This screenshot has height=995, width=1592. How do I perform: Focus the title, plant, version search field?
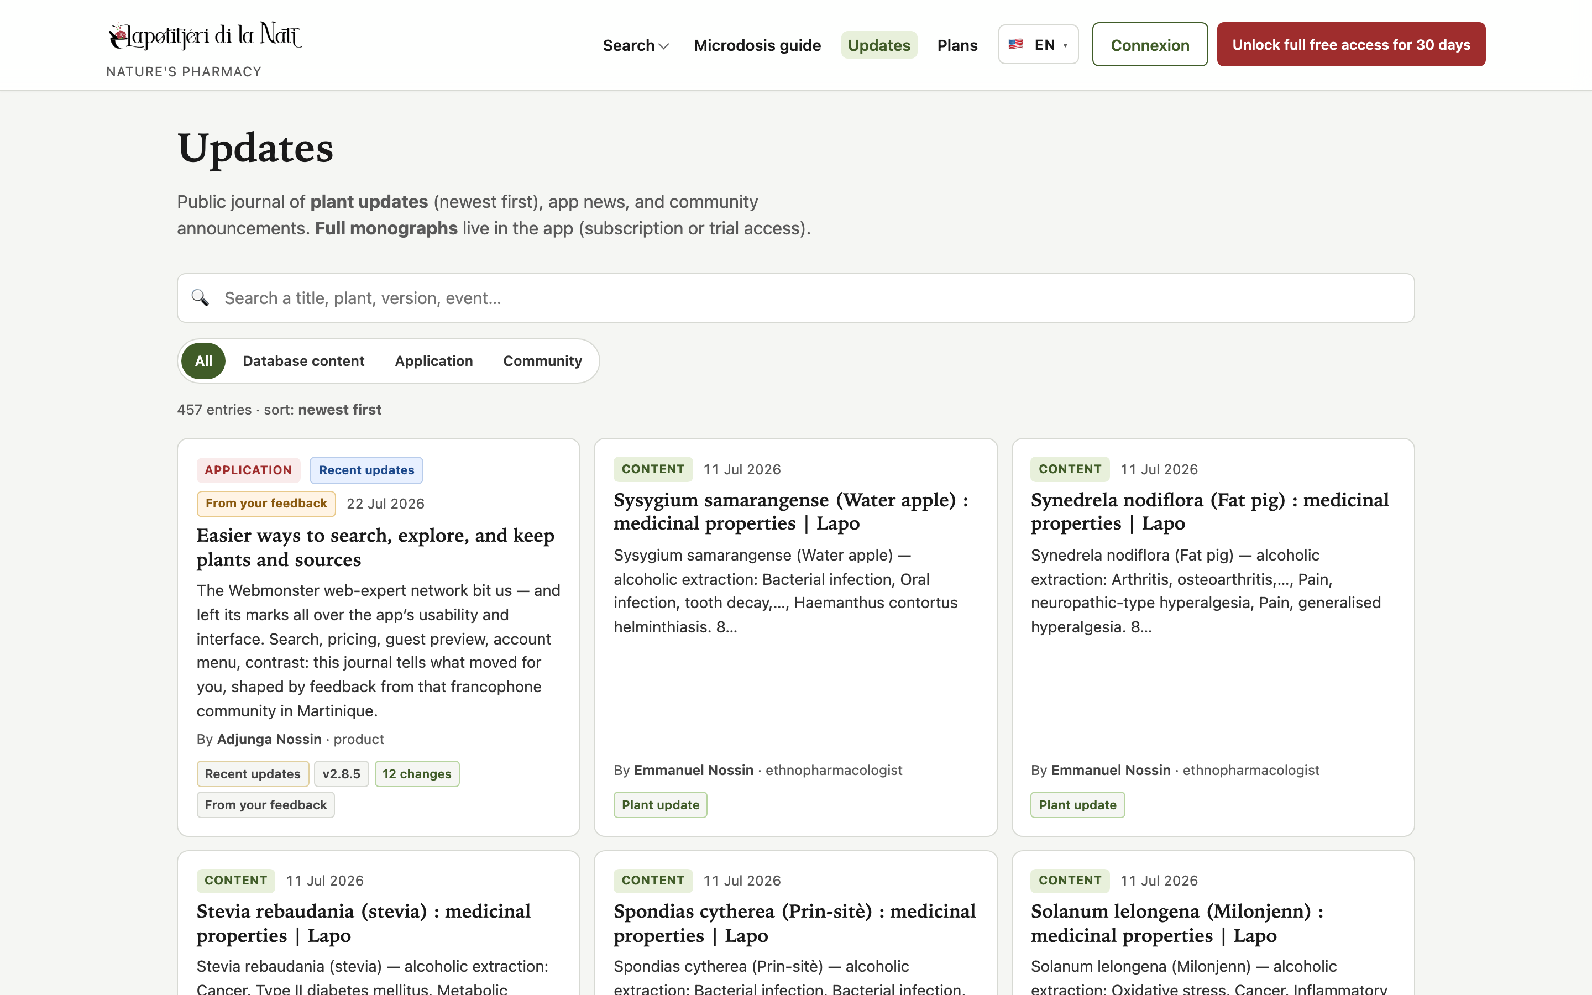pos(795,298)
